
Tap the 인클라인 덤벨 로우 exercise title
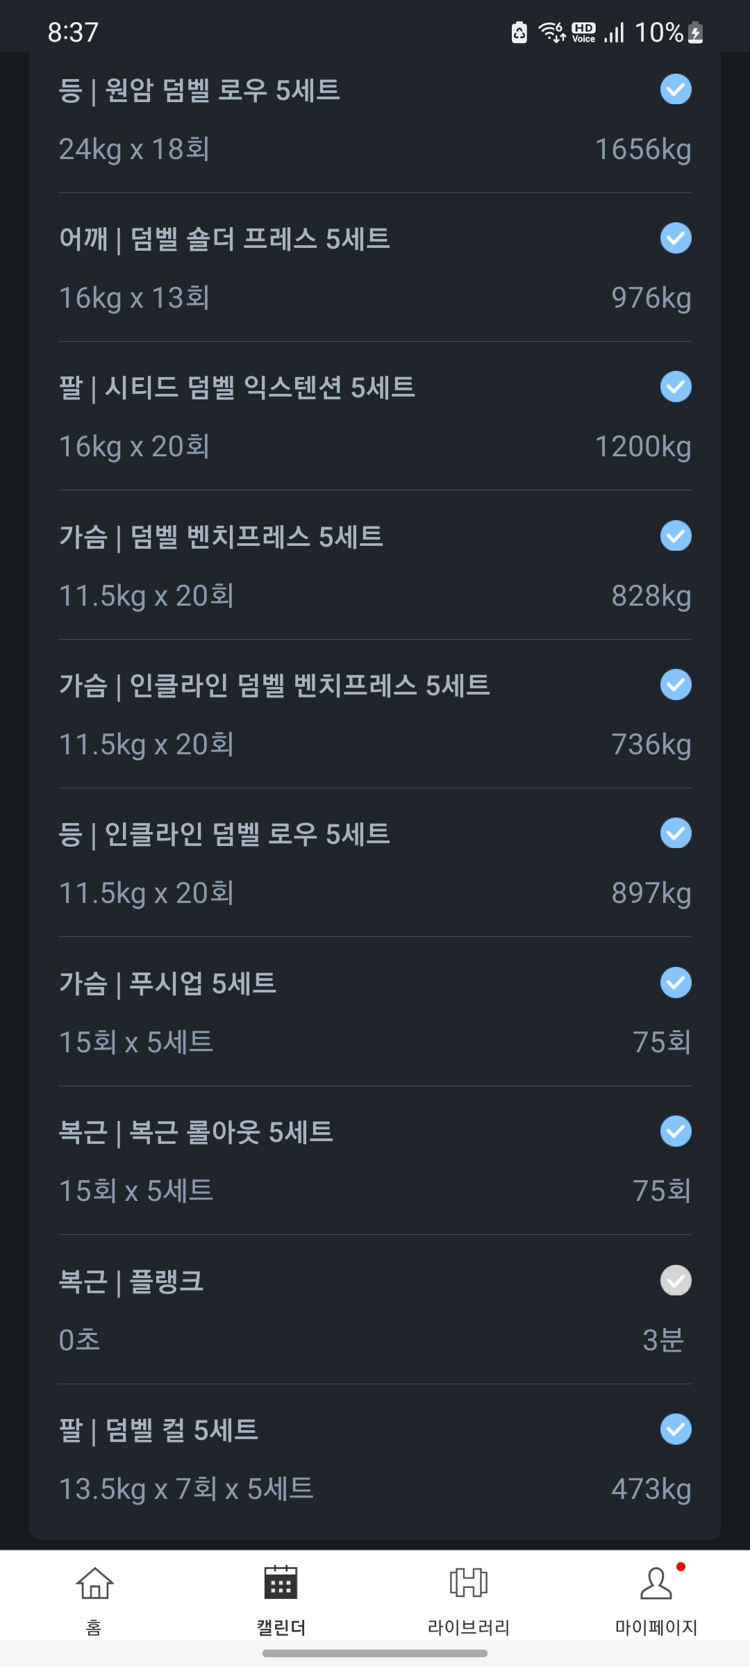point(224,834)
